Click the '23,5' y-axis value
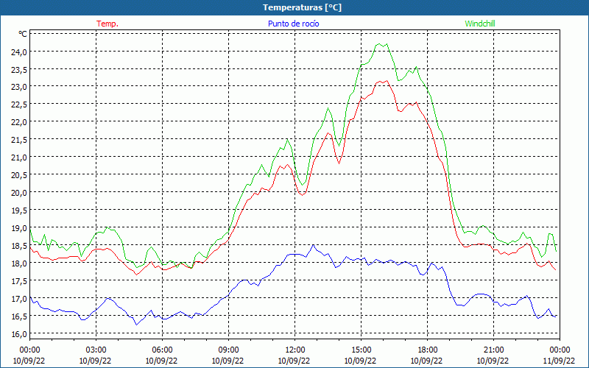Image resolution: width=589 pixels, height=368 pixels. click(x=19, y=69)
